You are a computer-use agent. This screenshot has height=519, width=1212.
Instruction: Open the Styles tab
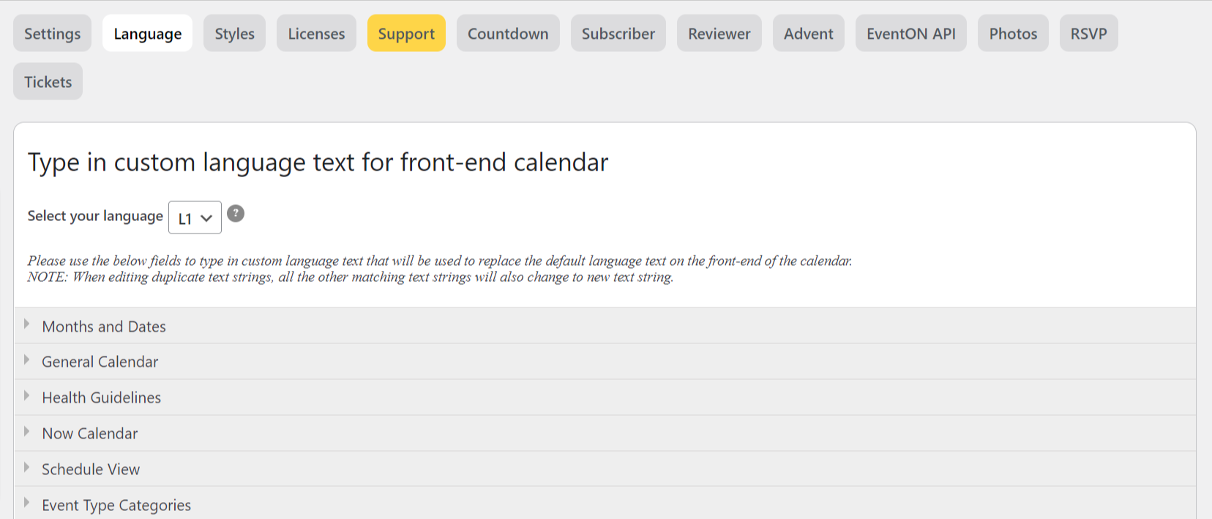(x=234, y=33)
